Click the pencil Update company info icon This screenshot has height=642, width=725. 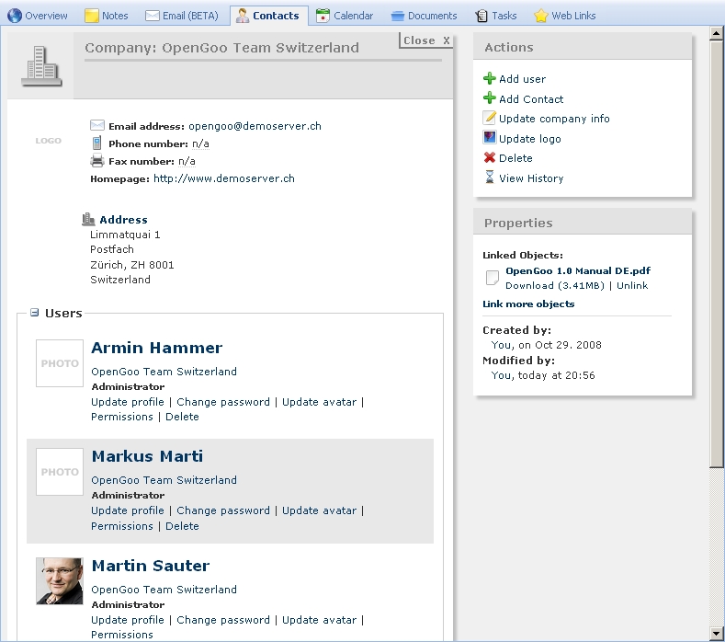[489, 118]
